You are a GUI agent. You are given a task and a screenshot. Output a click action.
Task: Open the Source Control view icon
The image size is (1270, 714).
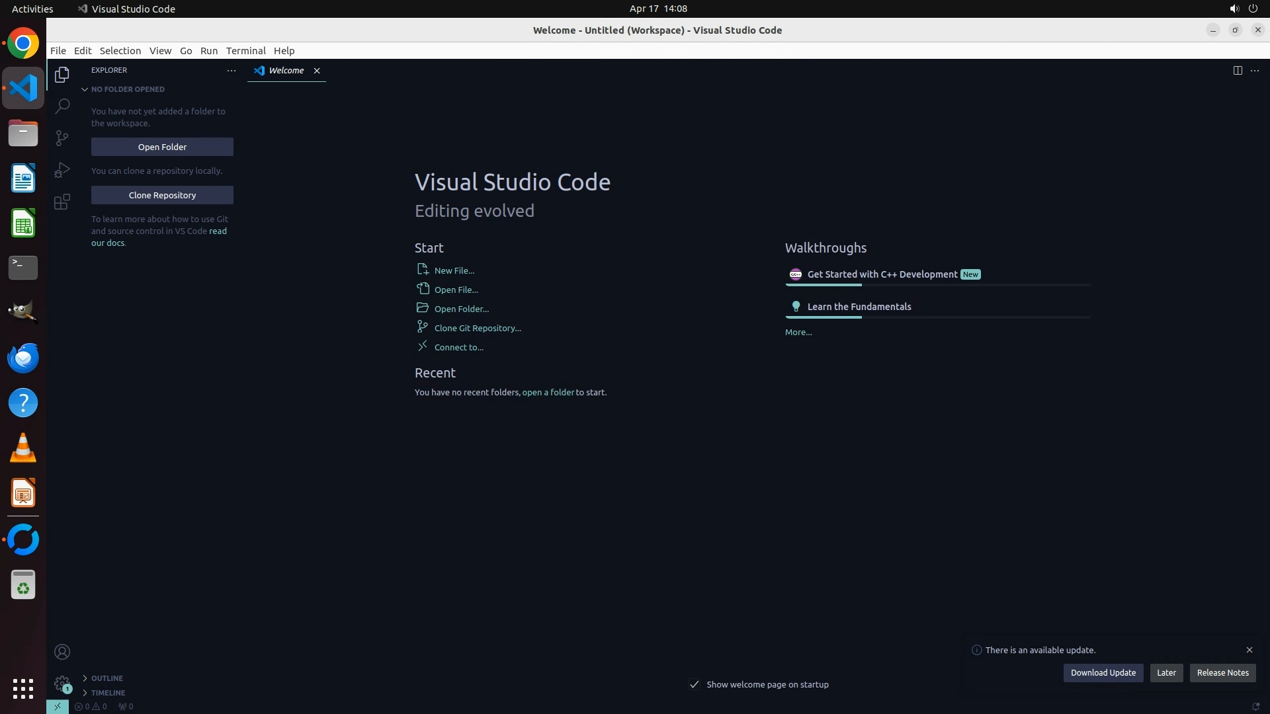(62, 138)
